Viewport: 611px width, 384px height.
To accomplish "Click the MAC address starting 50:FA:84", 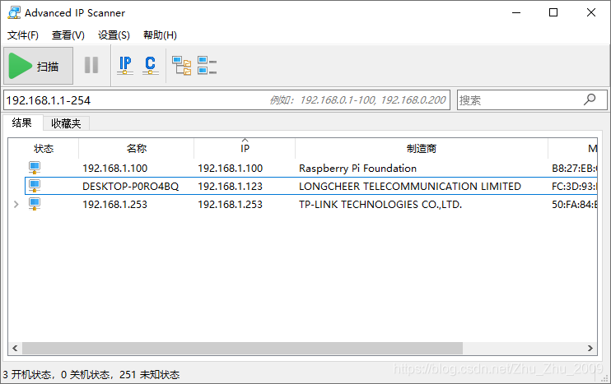I will point(574,205).
